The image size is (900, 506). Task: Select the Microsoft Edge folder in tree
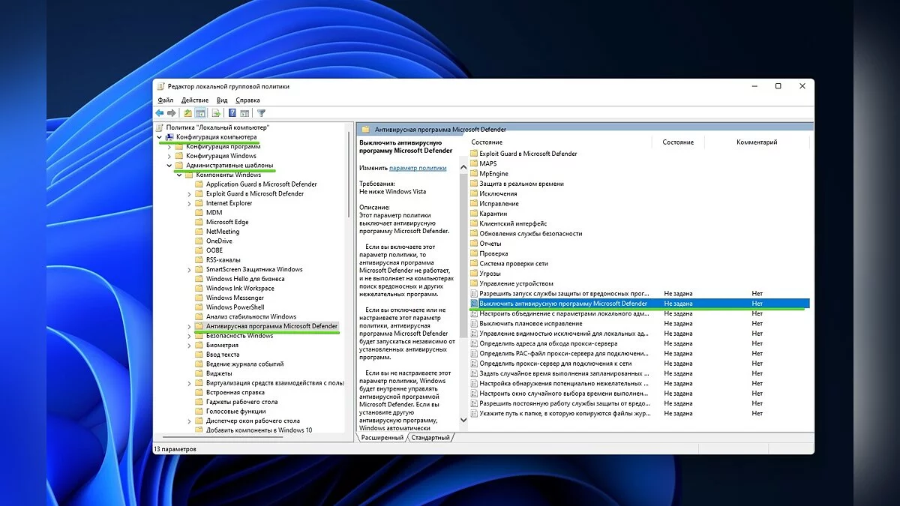pos(226,222)
